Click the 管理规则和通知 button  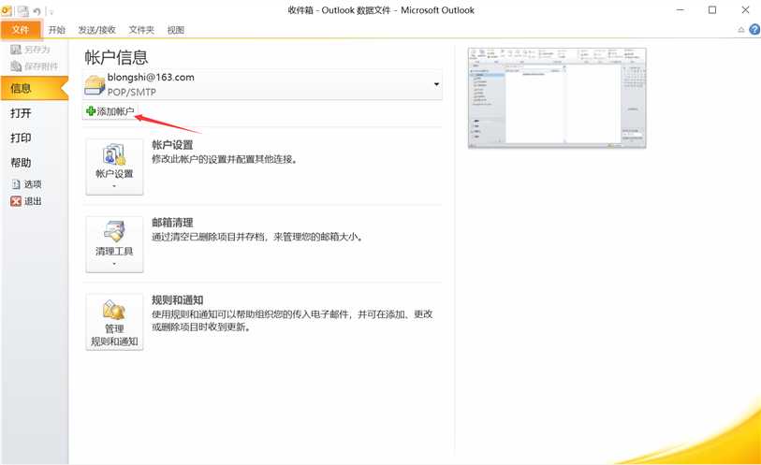point(114,322)
